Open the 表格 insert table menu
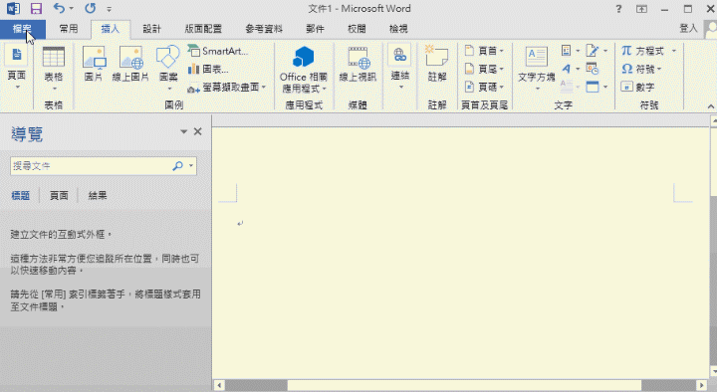717x392 pixels. point(54,69)
